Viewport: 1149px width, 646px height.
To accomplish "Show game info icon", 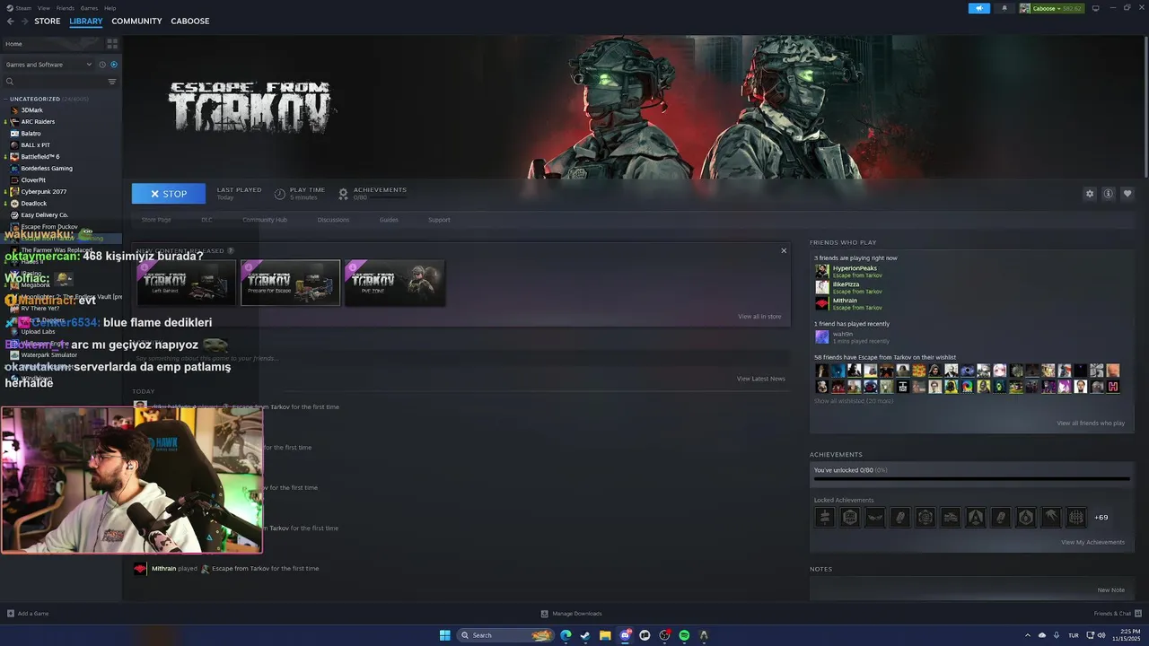I will (x=1109, y=194).
